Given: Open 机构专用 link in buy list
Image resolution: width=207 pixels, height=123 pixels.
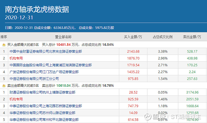Looking at the screenshot, I should pyautogui.click(x=16, y=58).
